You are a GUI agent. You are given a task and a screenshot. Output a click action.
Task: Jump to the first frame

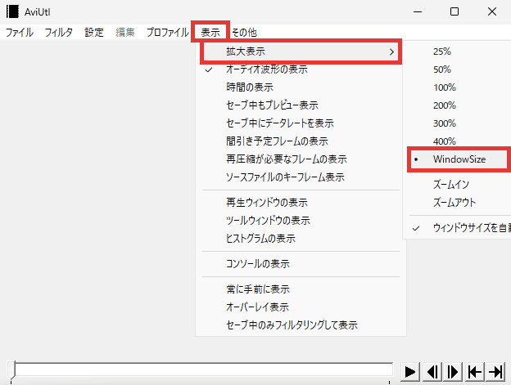point(475,371)
